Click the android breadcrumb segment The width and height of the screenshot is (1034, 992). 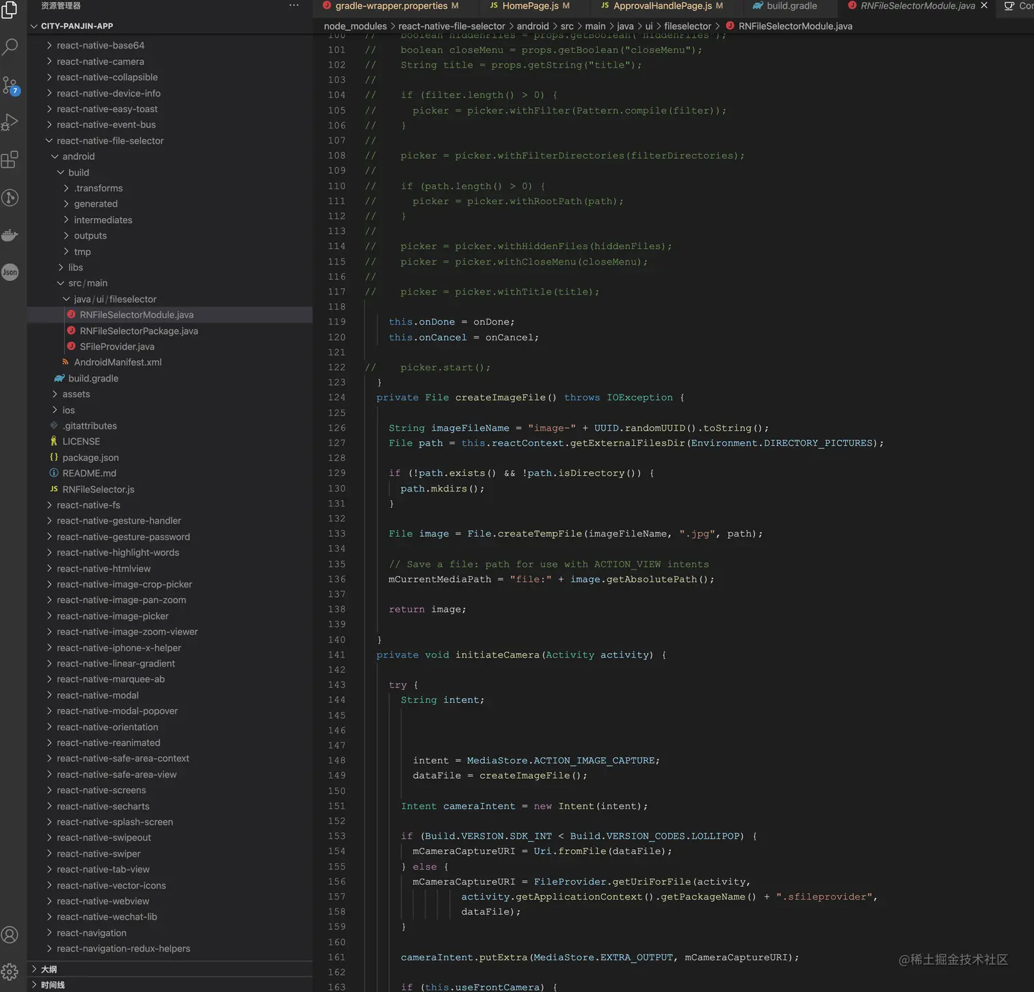pos(533,26)
